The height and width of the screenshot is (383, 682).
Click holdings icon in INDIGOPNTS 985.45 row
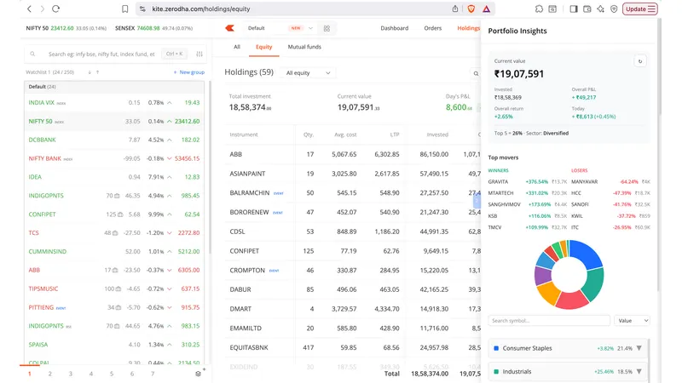click(x=117, y=196)
